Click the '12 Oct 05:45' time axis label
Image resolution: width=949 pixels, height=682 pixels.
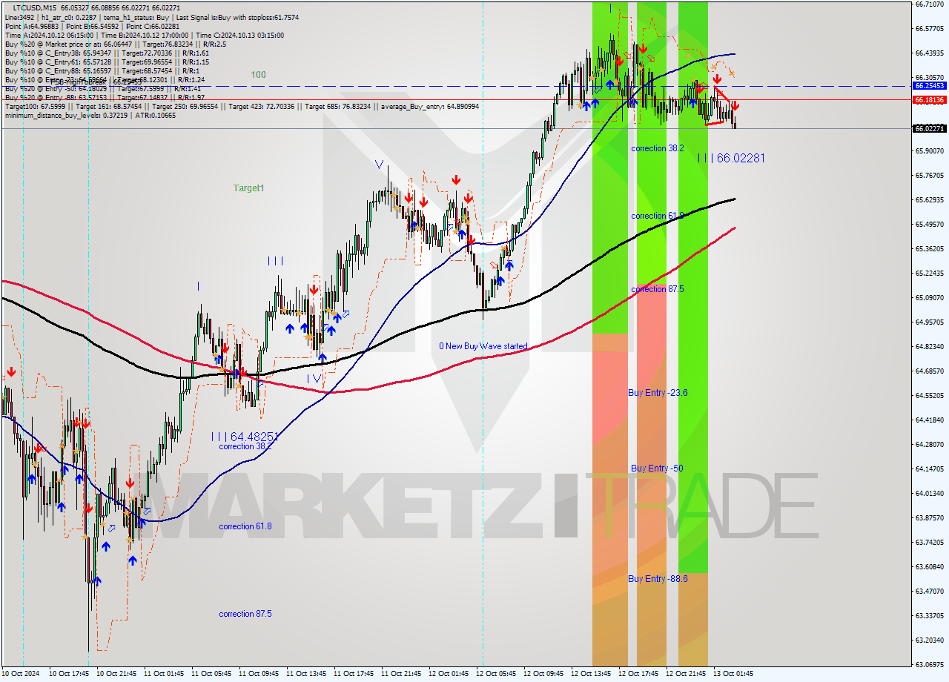496,674
